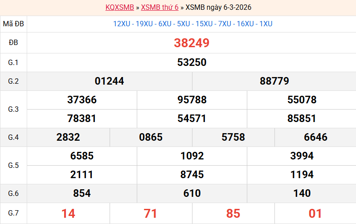This screenshot has width=356, height=224.
Task: Click G.3 number 85851
Action: (302, 119)
